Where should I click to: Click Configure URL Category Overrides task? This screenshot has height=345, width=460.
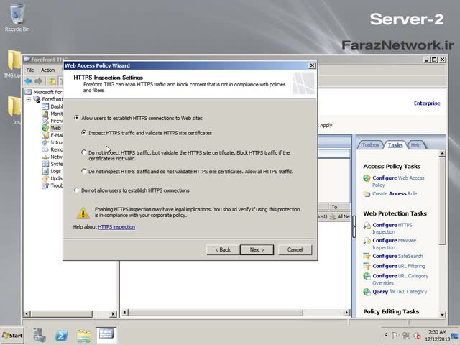[x=400, y=280]
